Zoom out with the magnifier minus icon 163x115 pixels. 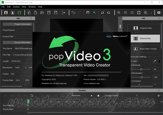coord(125,13)
